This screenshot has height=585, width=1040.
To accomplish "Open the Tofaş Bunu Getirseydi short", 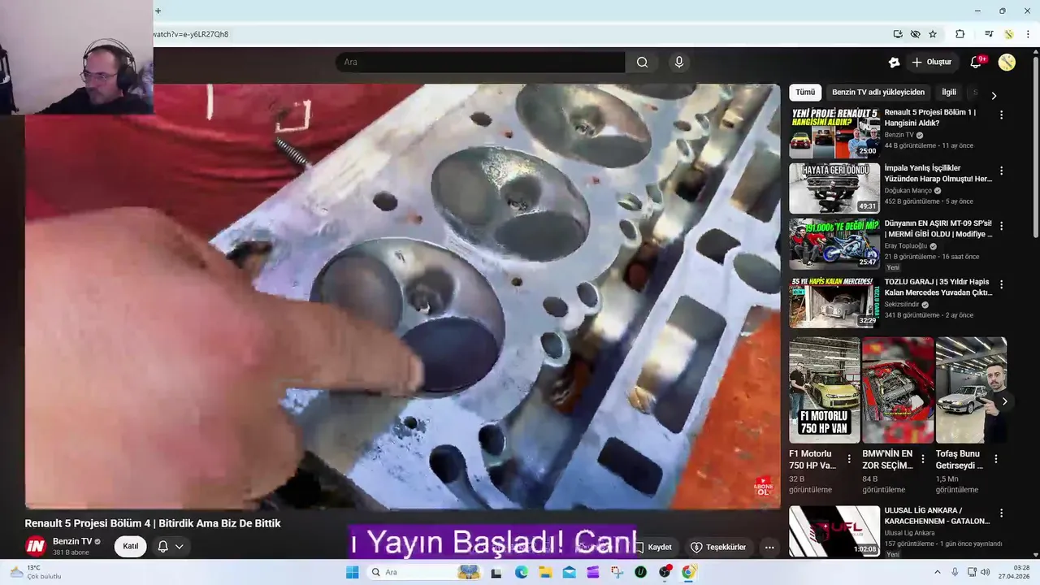I will point(971,390).
